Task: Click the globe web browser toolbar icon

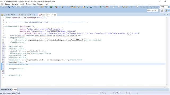Action: tap(87, 7)
